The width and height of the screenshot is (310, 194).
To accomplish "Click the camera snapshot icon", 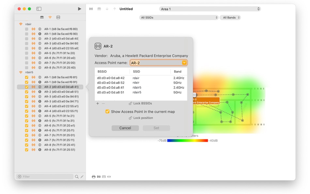I will pyautogui.click(x=99, y=177).
